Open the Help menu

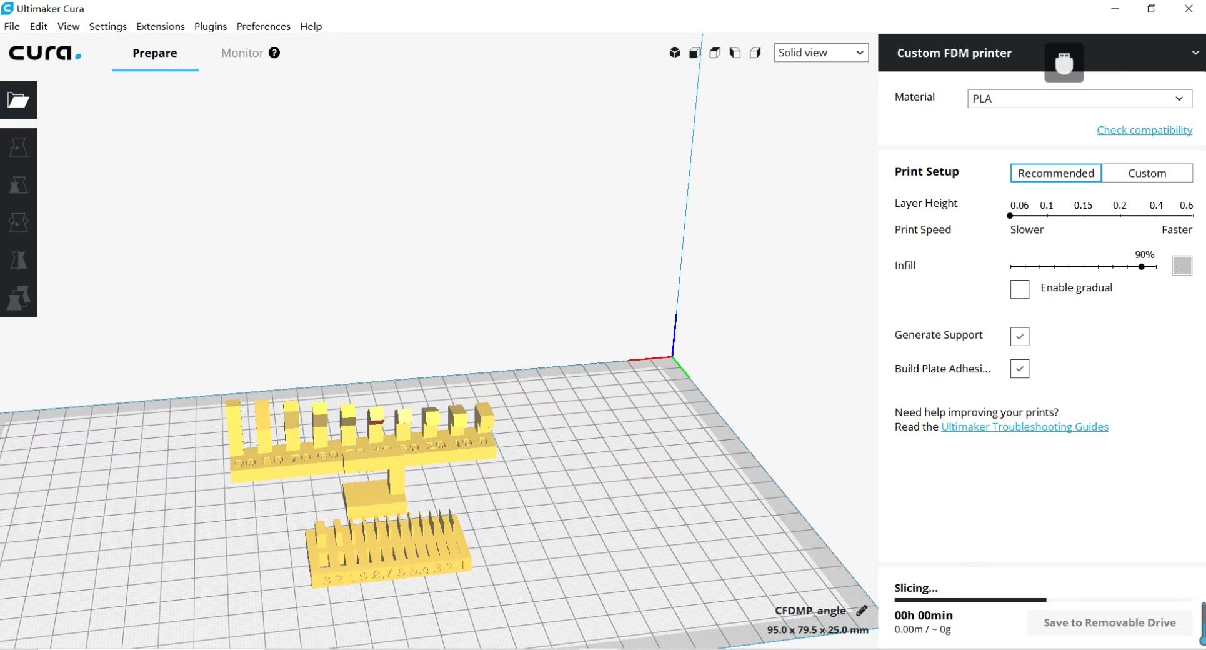[x=311, y=26]
